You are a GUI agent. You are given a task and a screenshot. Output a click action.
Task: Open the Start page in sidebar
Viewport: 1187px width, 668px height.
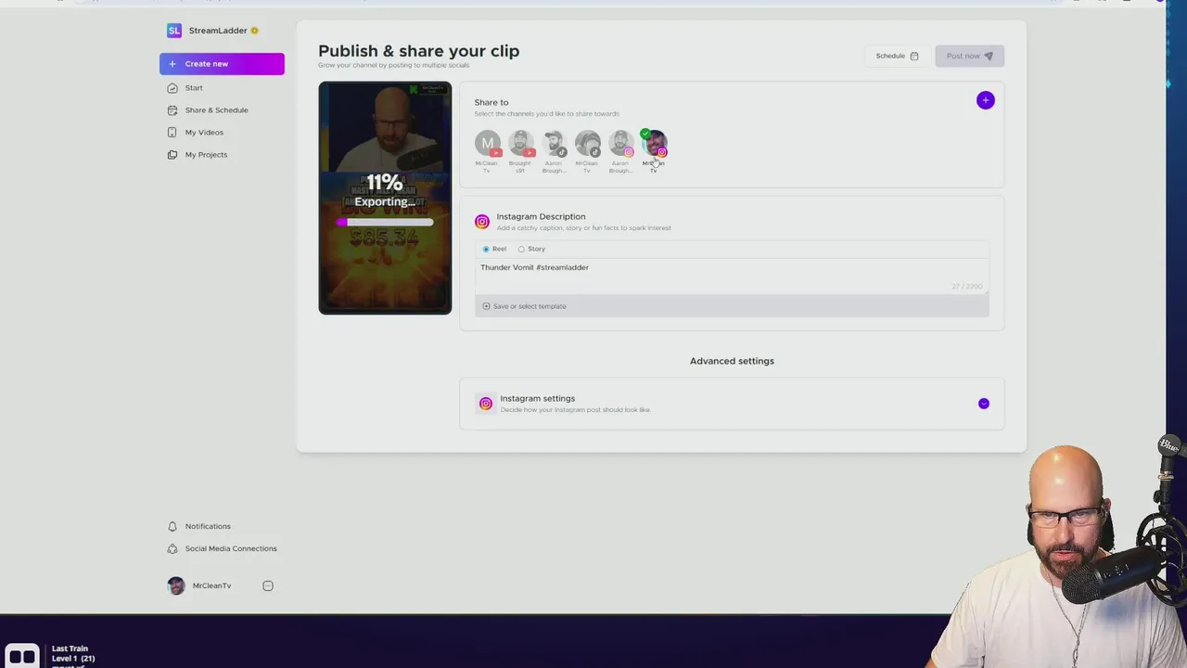point(194,88)
